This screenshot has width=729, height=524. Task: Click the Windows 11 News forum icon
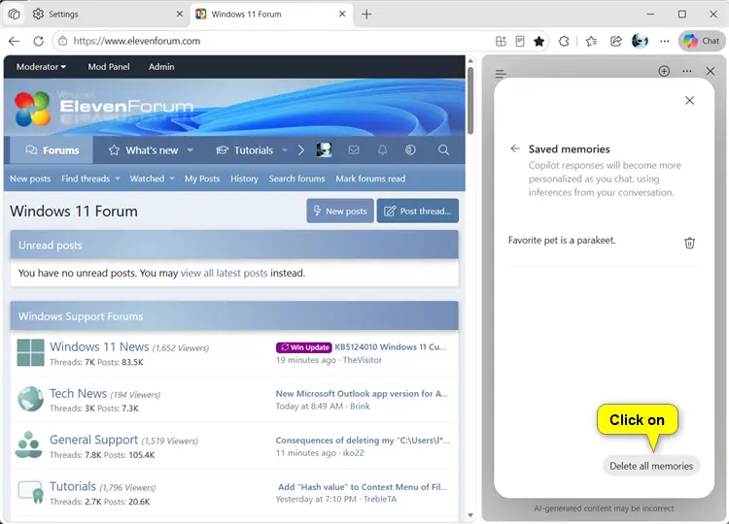tap(30, 353)
